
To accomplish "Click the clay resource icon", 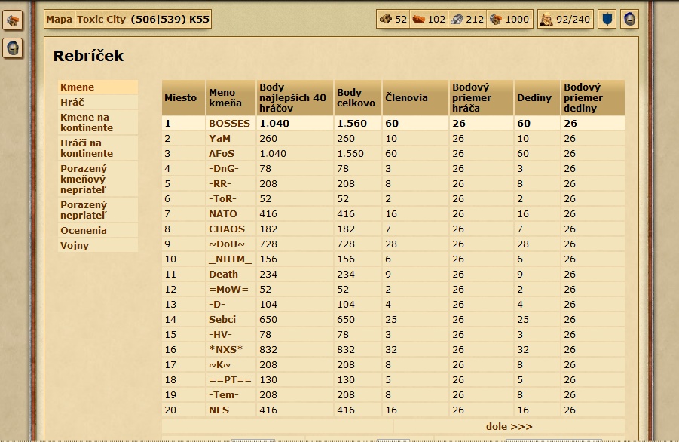I will 418,20.
